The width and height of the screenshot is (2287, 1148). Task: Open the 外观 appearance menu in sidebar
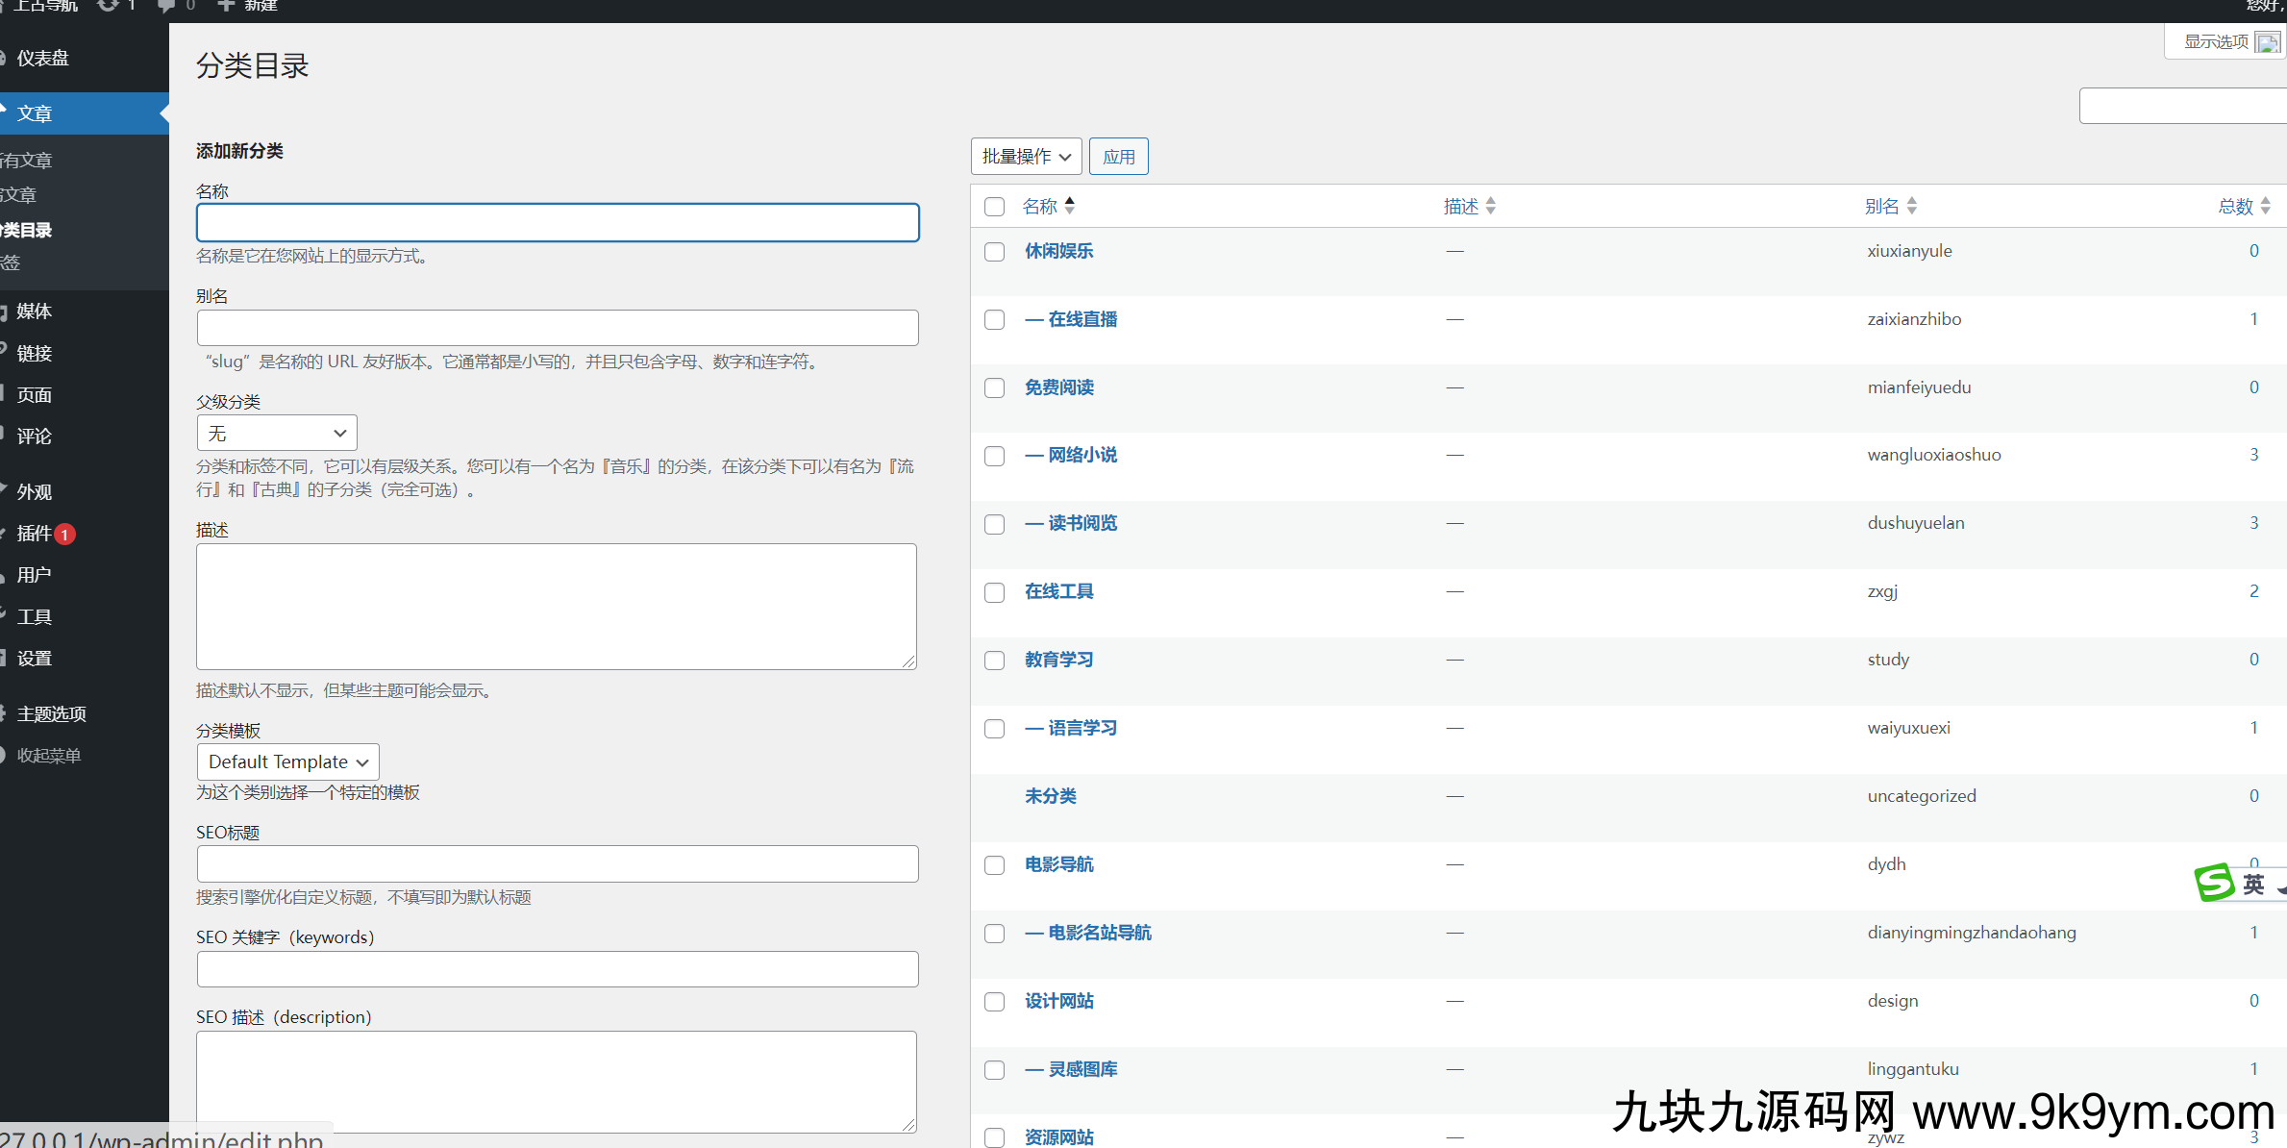coord(33,491)
